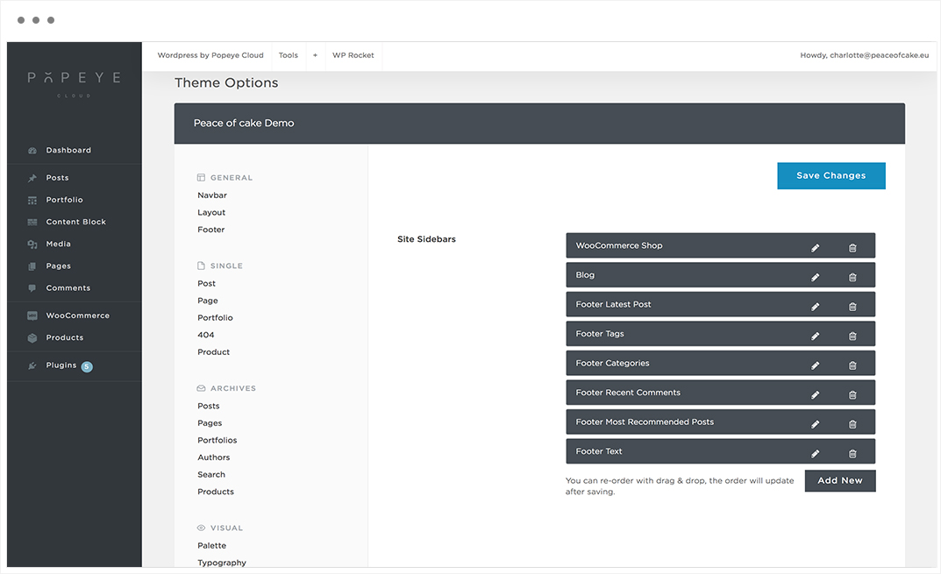
Task: Click the Pages icon in sidebar
Action: click(32, 266)
